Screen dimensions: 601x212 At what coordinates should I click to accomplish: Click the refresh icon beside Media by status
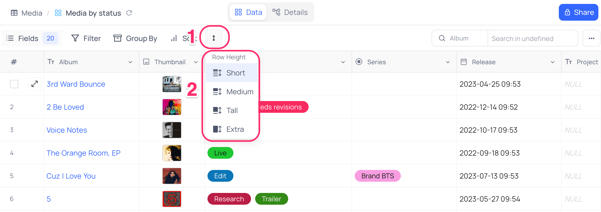129,13
